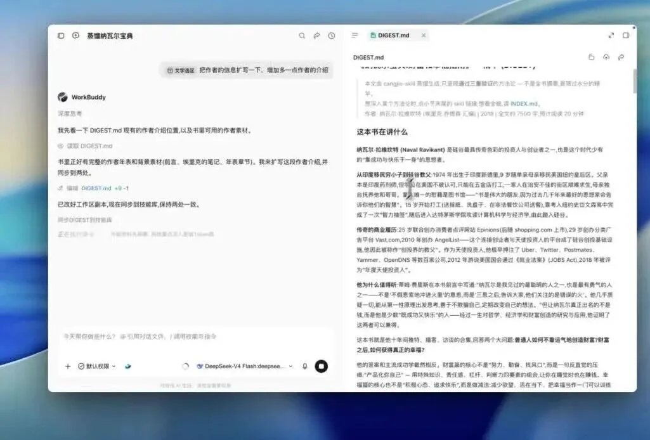
Task: Open the 读取 DIGEST.md step
Action: coord(85,146)
